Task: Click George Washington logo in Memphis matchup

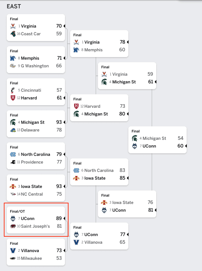Action: (x=13, y=66)
